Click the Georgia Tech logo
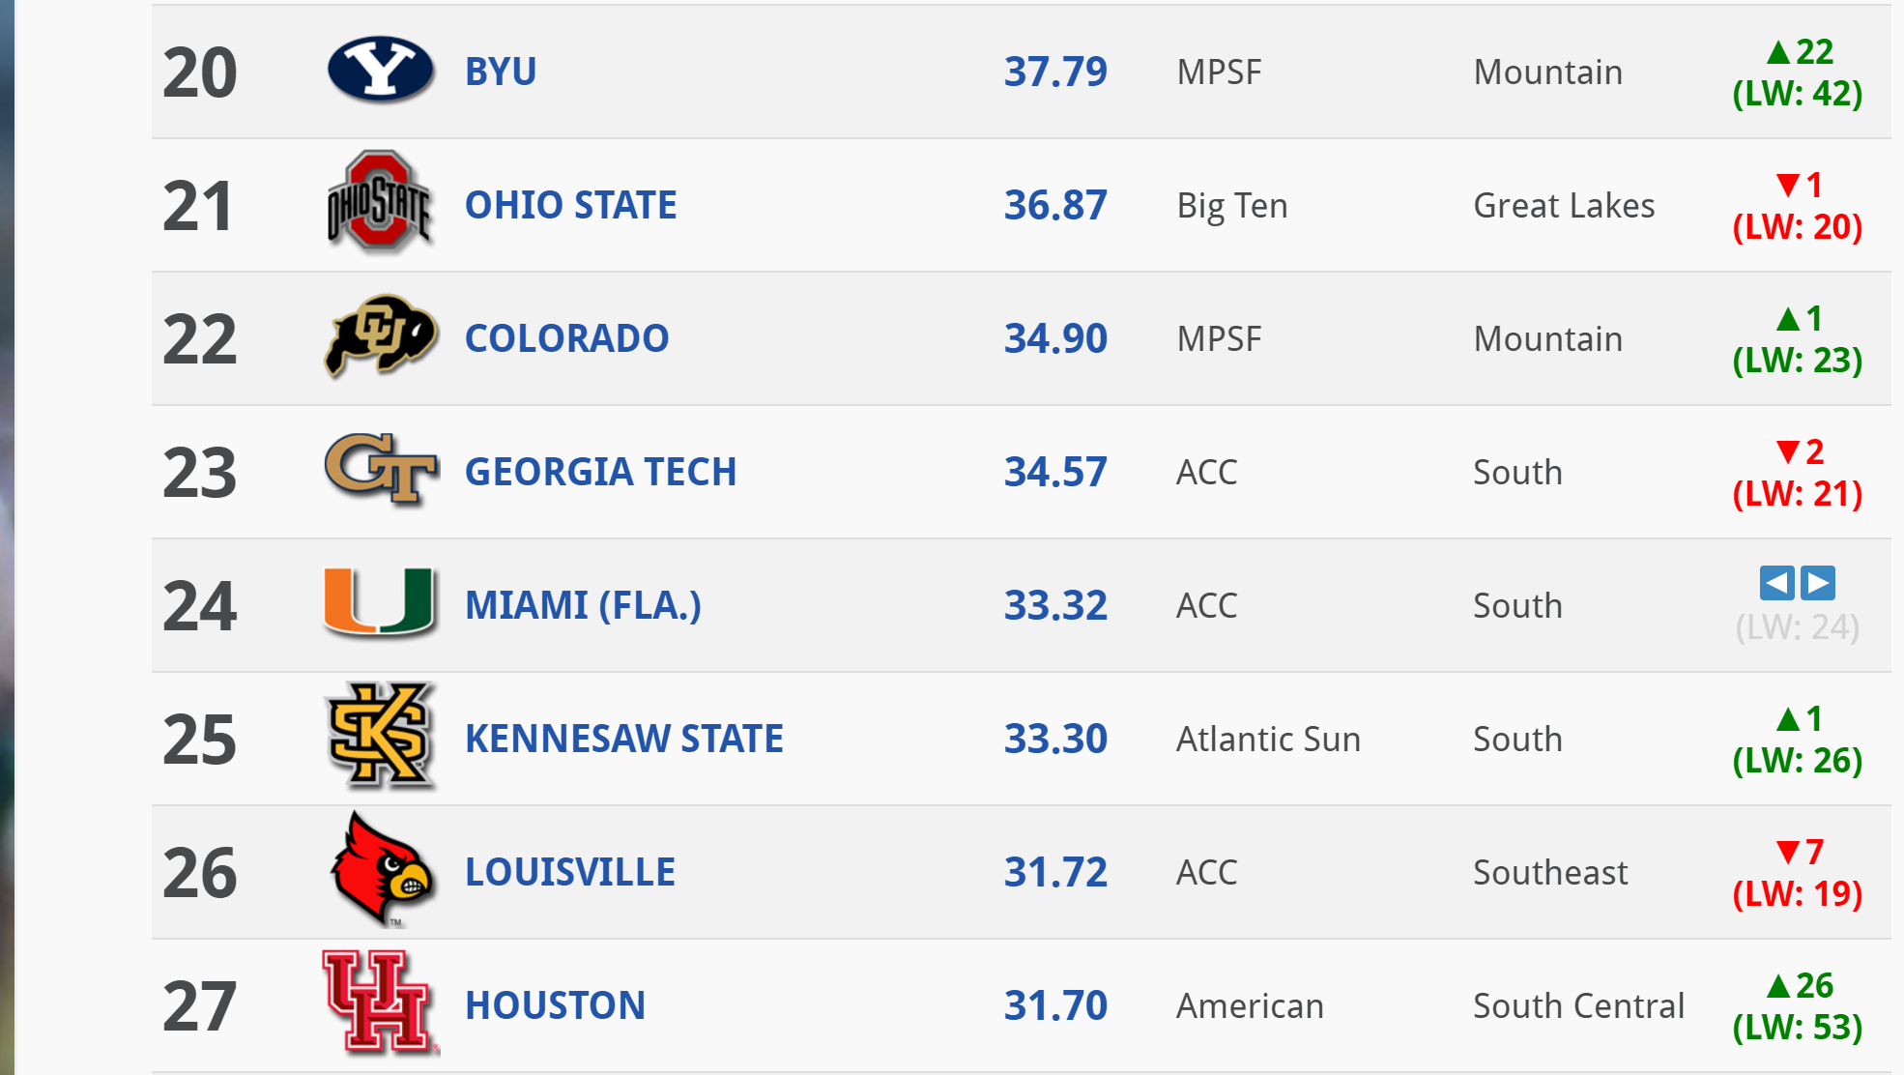This screenshot has height=1075, width=1904. (381, 472)
